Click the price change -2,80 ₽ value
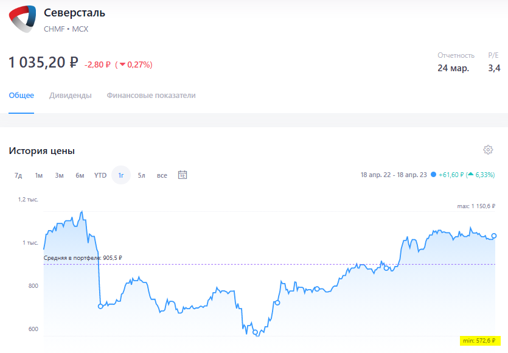The width and height of the screenshot is (508, 353). tap(97, 65)
